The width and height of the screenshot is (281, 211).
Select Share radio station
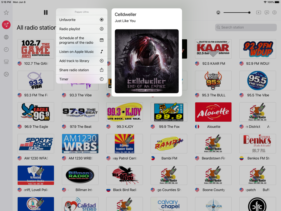pyautogui.click(x=82, y=70)
